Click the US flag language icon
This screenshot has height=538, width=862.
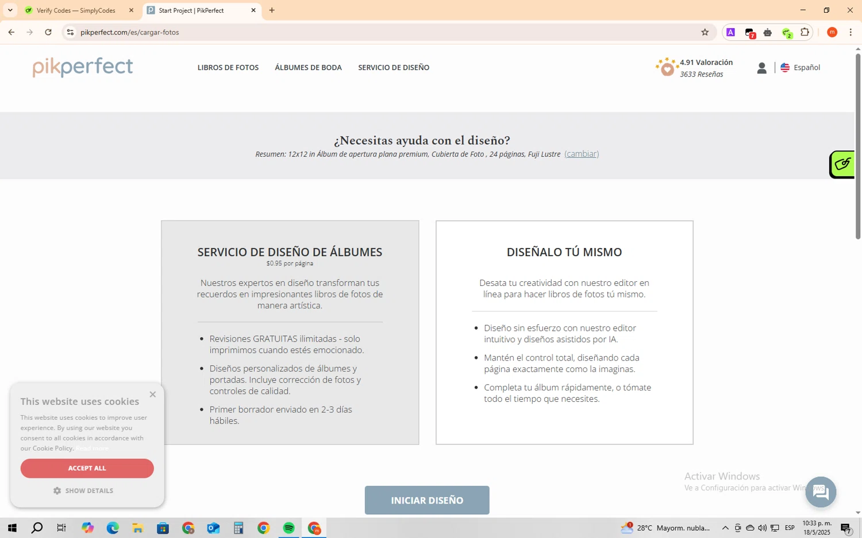tap(785, 68)
